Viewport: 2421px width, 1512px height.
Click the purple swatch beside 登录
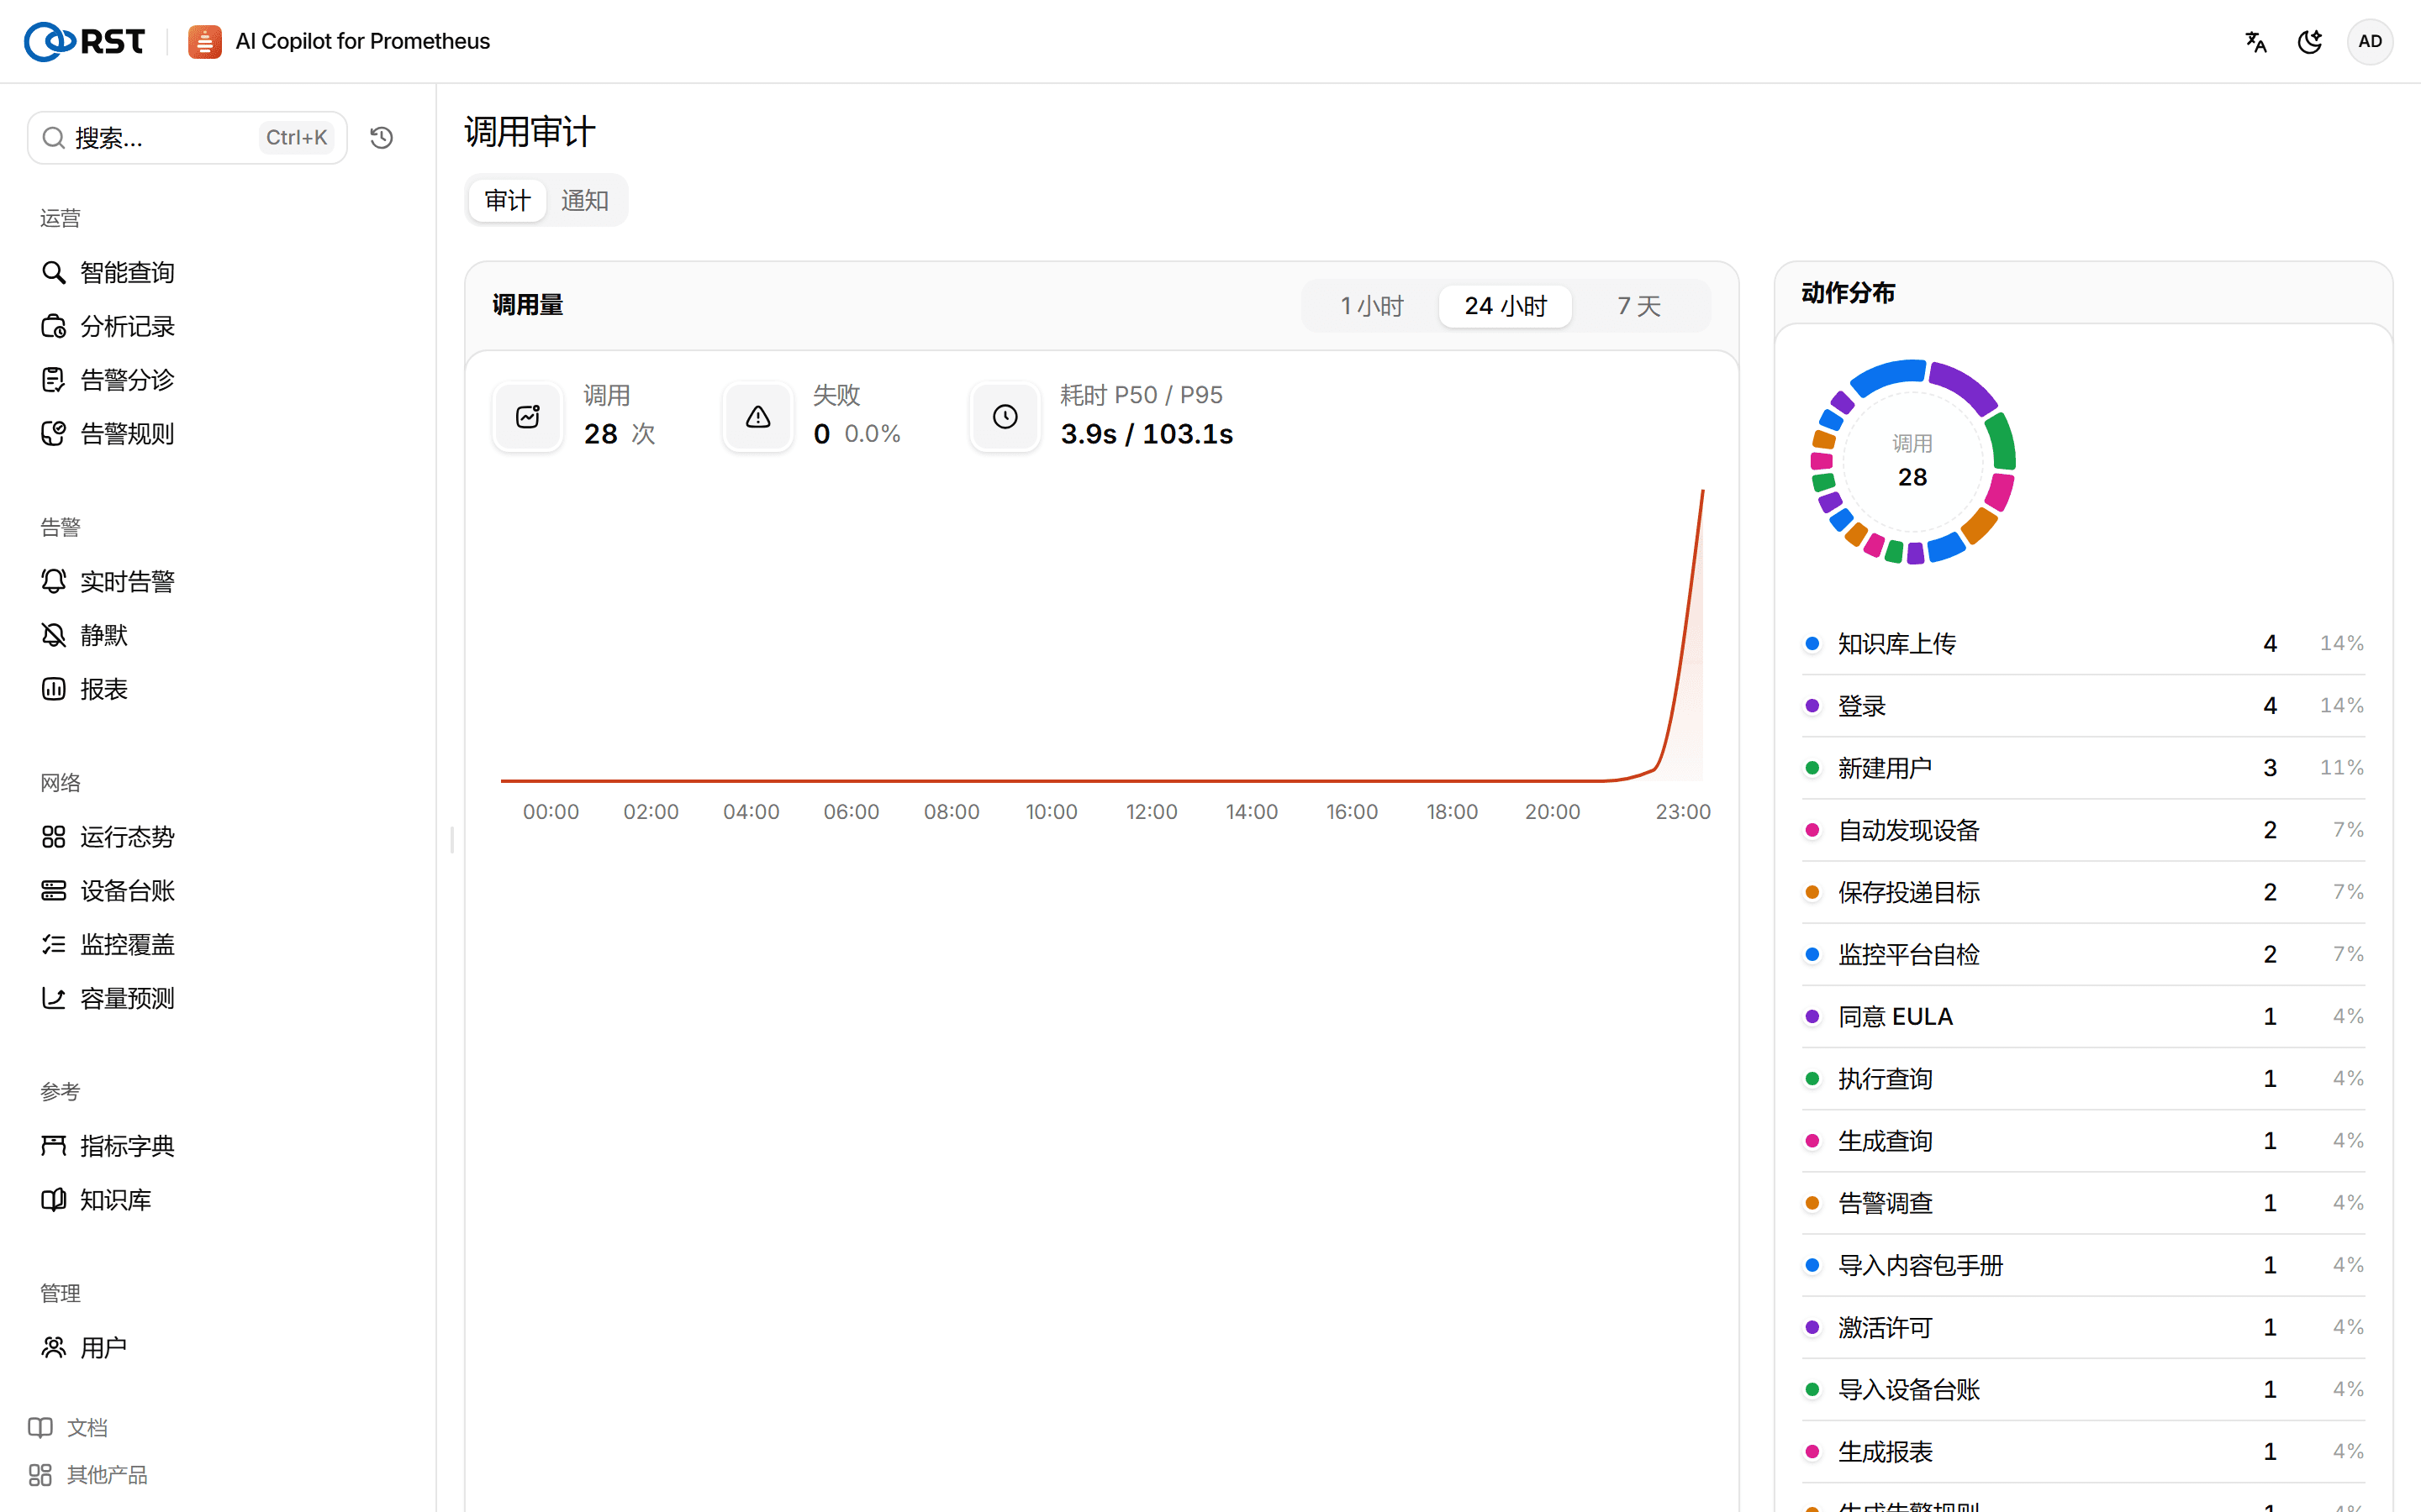pos(1812,706)
